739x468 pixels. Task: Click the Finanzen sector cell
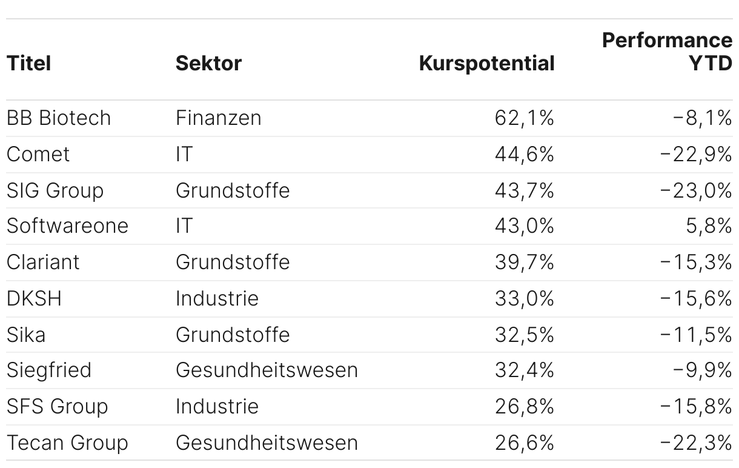[218, 118]
